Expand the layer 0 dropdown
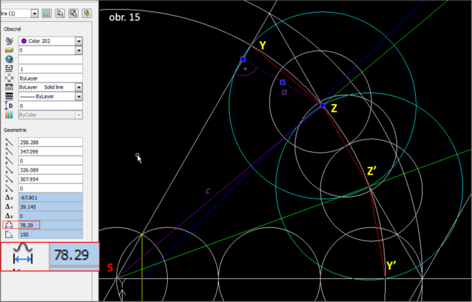Viewport: 472px width, 302px height. pos(79,50)
